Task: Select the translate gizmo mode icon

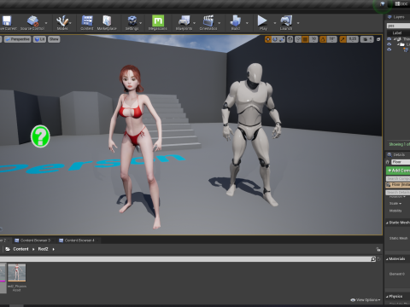Action: click(x=268, y=39)
